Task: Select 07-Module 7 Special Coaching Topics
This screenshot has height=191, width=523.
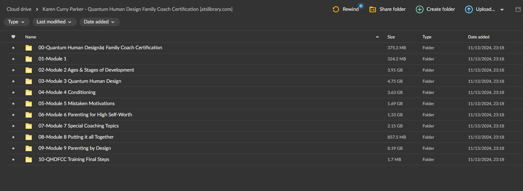Action: tap(78, 126)
